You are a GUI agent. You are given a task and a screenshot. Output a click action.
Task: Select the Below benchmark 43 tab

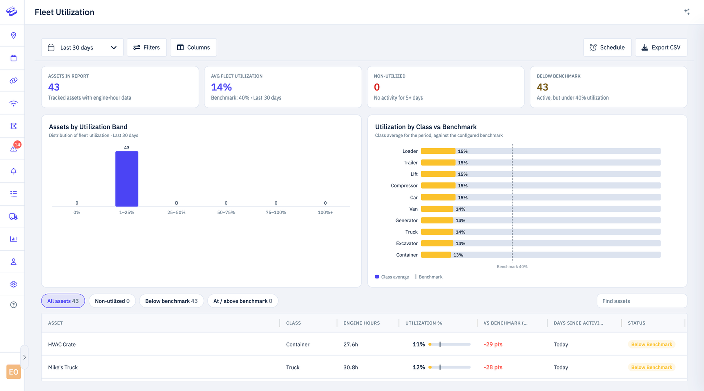pyautogui.click(x=171, y=301)
